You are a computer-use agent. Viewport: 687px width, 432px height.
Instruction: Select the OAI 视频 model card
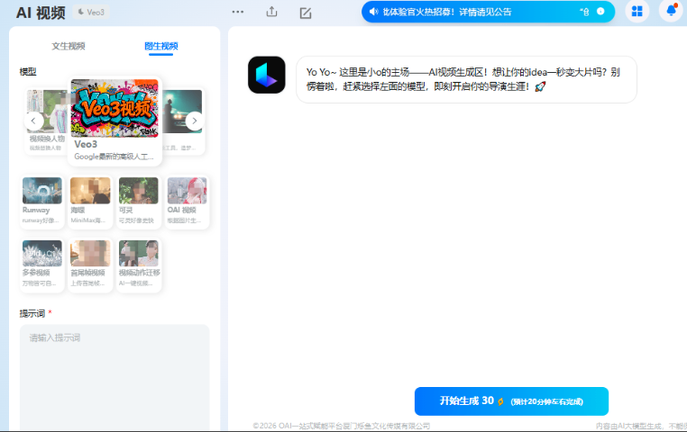coord(187,202)
